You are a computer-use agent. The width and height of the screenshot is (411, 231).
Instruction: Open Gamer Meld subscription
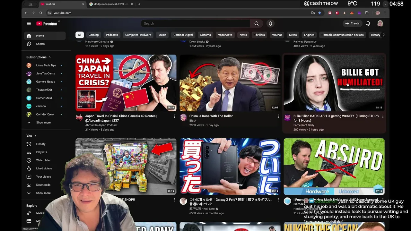pyautogui.click(x=45, y=98)
